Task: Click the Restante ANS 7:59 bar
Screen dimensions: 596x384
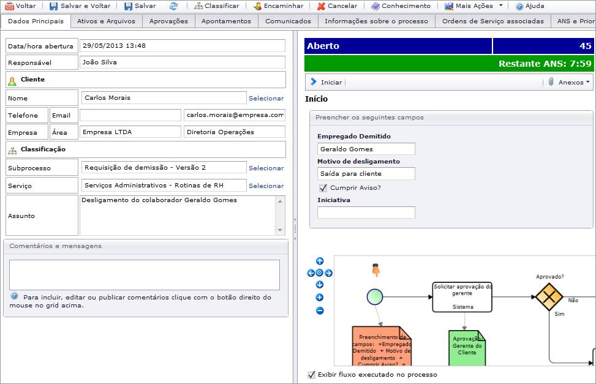Action: coord(449,64)
